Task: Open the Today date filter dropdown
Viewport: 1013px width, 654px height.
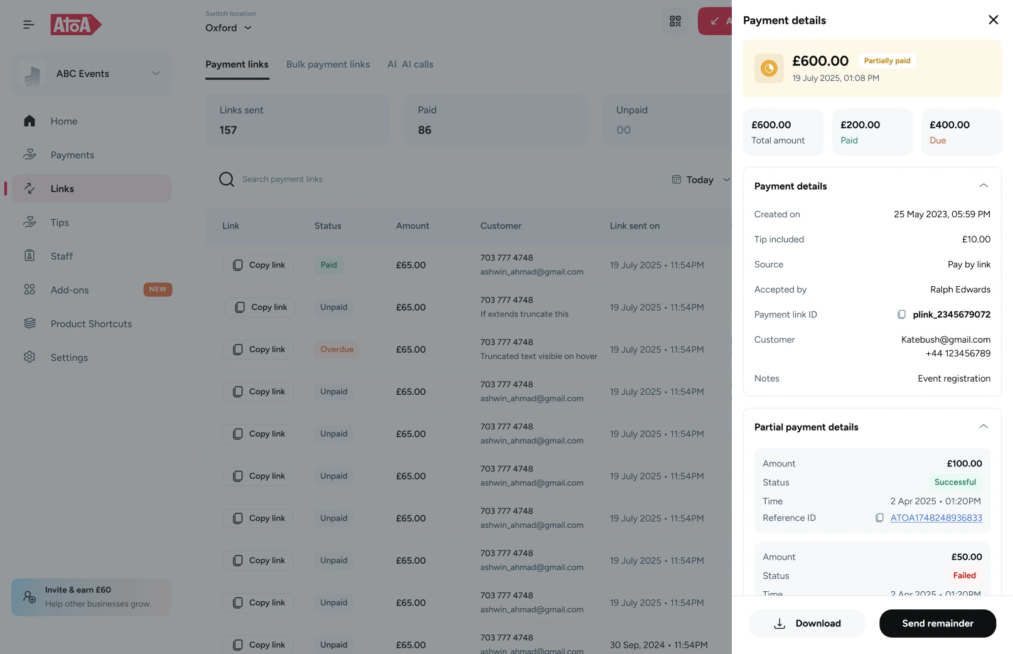Action: (x=700, y=180)
